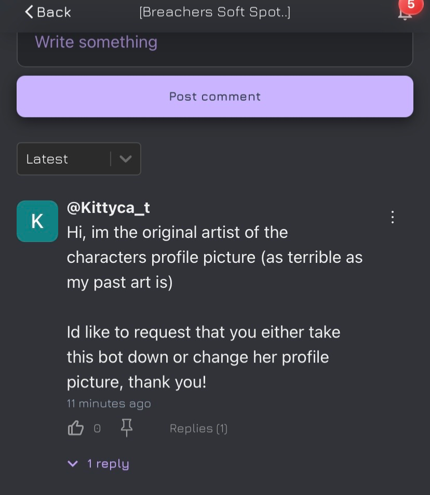
Task: Click the chevron on the Latest selector
Action: pyautogui.click(x=125, y=159)
